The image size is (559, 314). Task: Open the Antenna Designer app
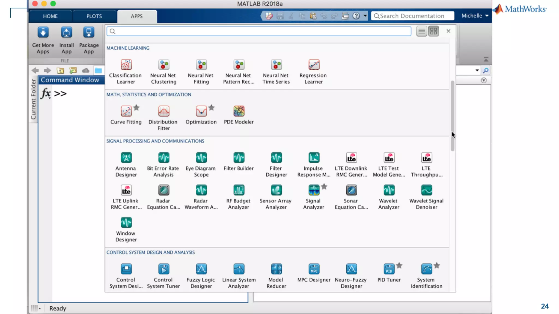[x=126, y=164]
